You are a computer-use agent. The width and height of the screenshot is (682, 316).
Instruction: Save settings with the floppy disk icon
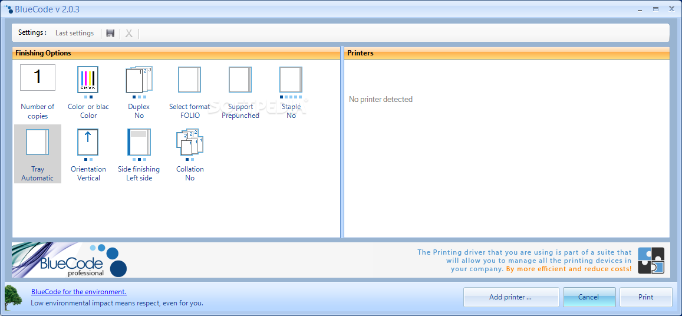110,33
